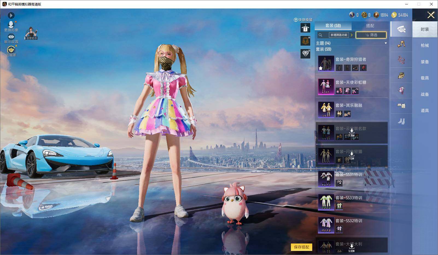Switch to the 套装 (59) tab
438x255 pixels.
click(x=333, y=25)
